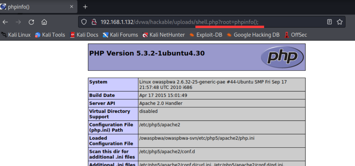This screenshot has height=166, width=355.
Task: Open the Kali Docs bookmark
Action: (84, 35)
